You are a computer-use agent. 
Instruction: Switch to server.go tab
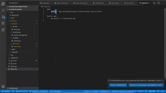pyautogui.click(x=114, y=3)
